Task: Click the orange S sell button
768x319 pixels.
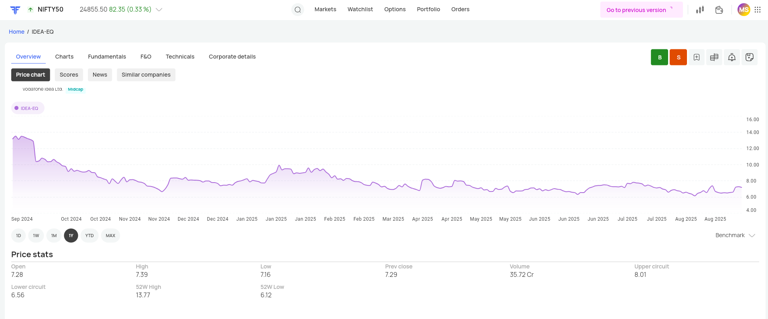Action: tap(678, 57)
